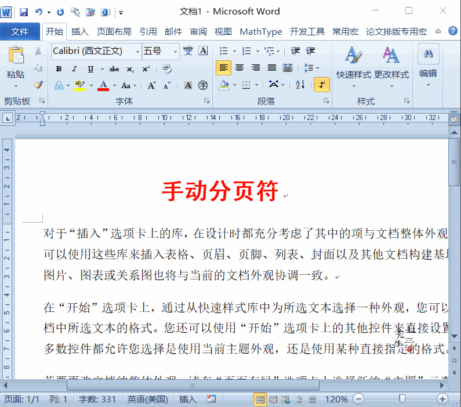Toggle Character Shading button
The width and height of the screenshot is (461, 407).
click(x=188, y=85)
